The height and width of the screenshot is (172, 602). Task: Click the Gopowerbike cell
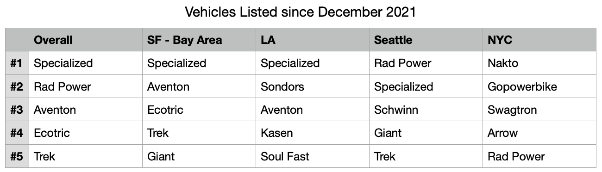click(539, 86)
